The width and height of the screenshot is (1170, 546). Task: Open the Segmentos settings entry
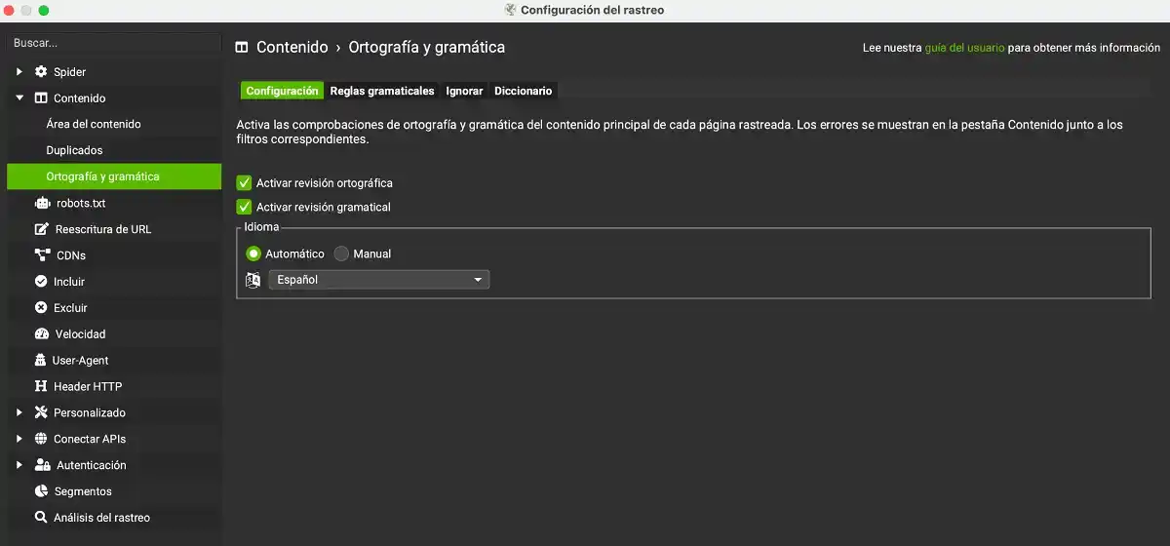[114, 491]
